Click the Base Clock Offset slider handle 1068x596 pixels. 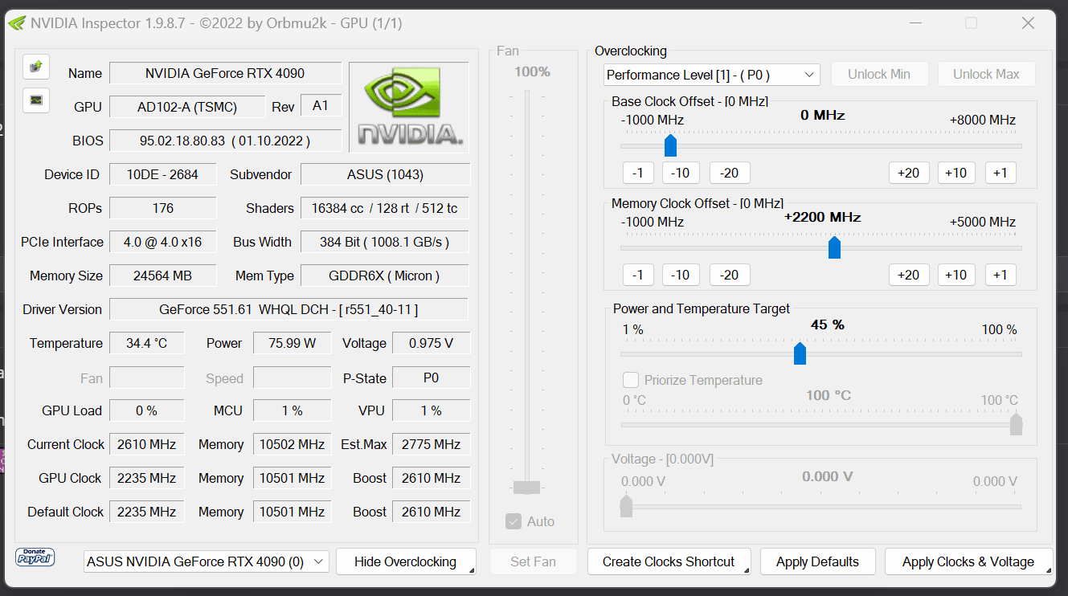click(671, 145)
